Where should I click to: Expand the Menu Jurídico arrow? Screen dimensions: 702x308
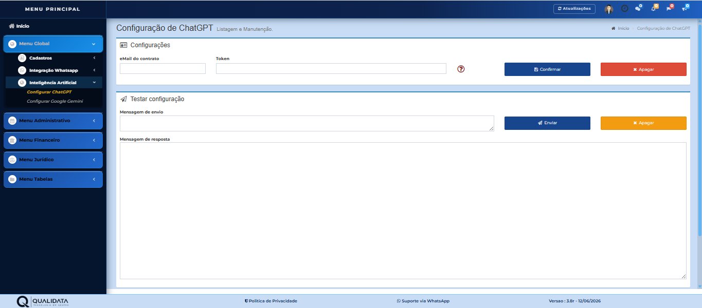click(x=94, y=160)
